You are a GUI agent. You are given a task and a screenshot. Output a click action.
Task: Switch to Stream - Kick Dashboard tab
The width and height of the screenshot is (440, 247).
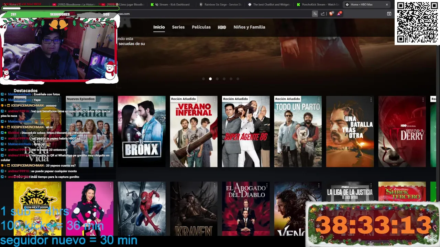pyautogui.click(x=172, y=4)
